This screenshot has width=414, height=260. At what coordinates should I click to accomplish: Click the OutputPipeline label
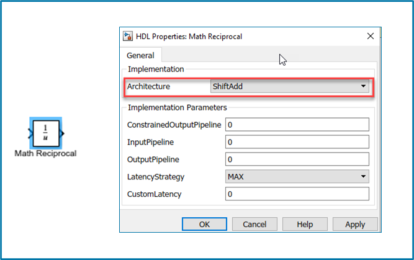point(153,159)
